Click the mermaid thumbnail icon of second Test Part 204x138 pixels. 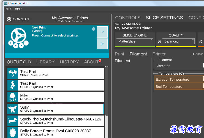(x=13, y=85)
